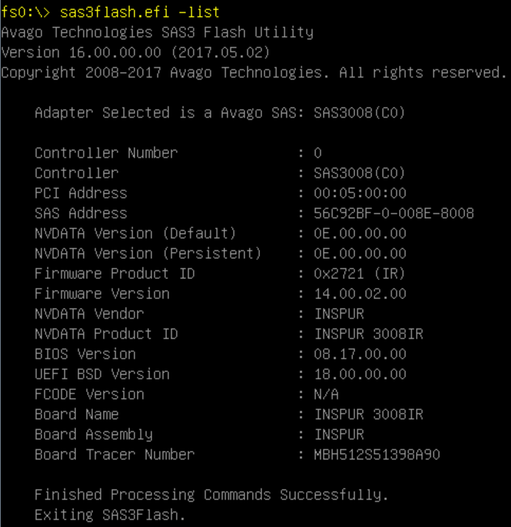Click the Adapter Selected SAS3008(C0) line

pos(219,113)
